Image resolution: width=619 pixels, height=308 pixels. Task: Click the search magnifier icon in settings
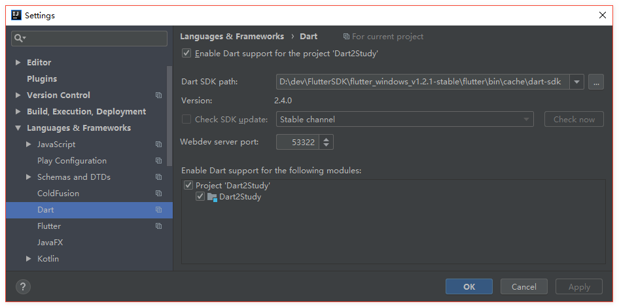pos(19,38)
